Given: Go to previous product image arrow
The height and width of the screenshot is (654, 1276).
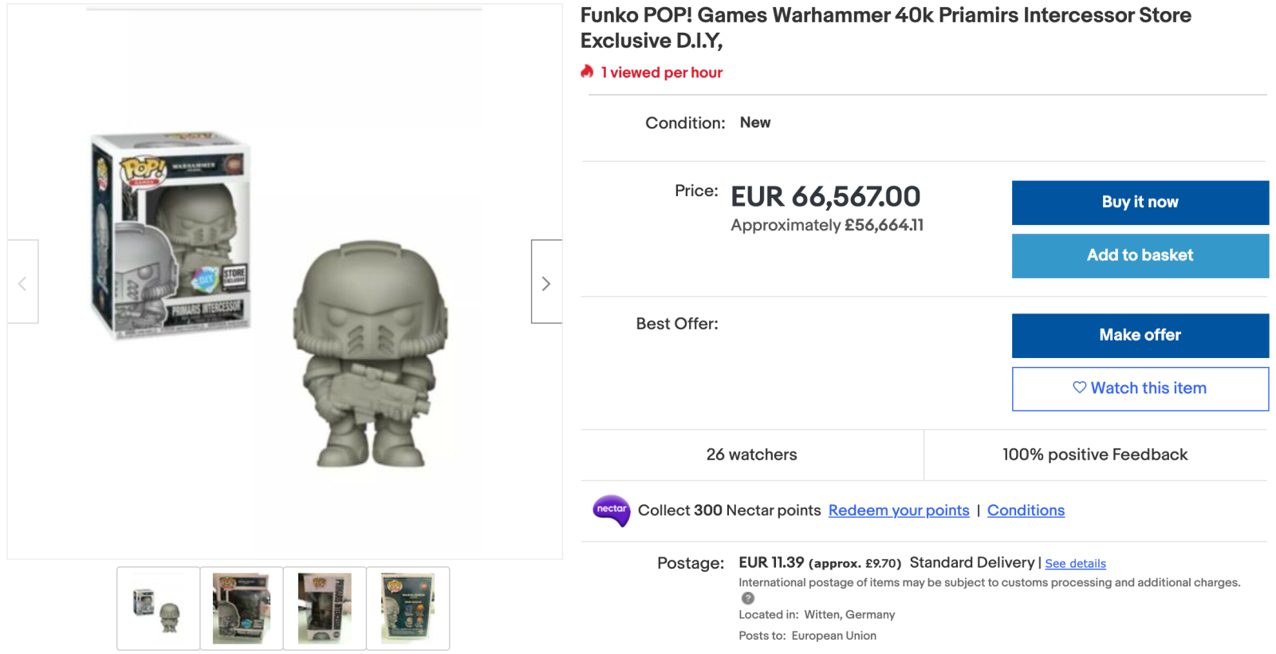Looking at the screenshot, I should point(22,282).
